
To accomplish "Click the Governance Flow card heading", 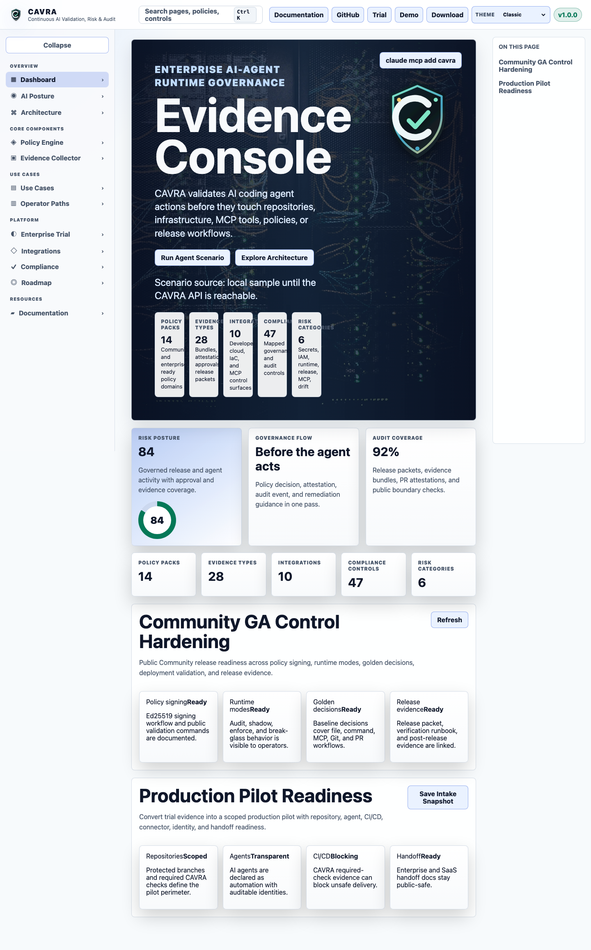I will tap(302, 459).
